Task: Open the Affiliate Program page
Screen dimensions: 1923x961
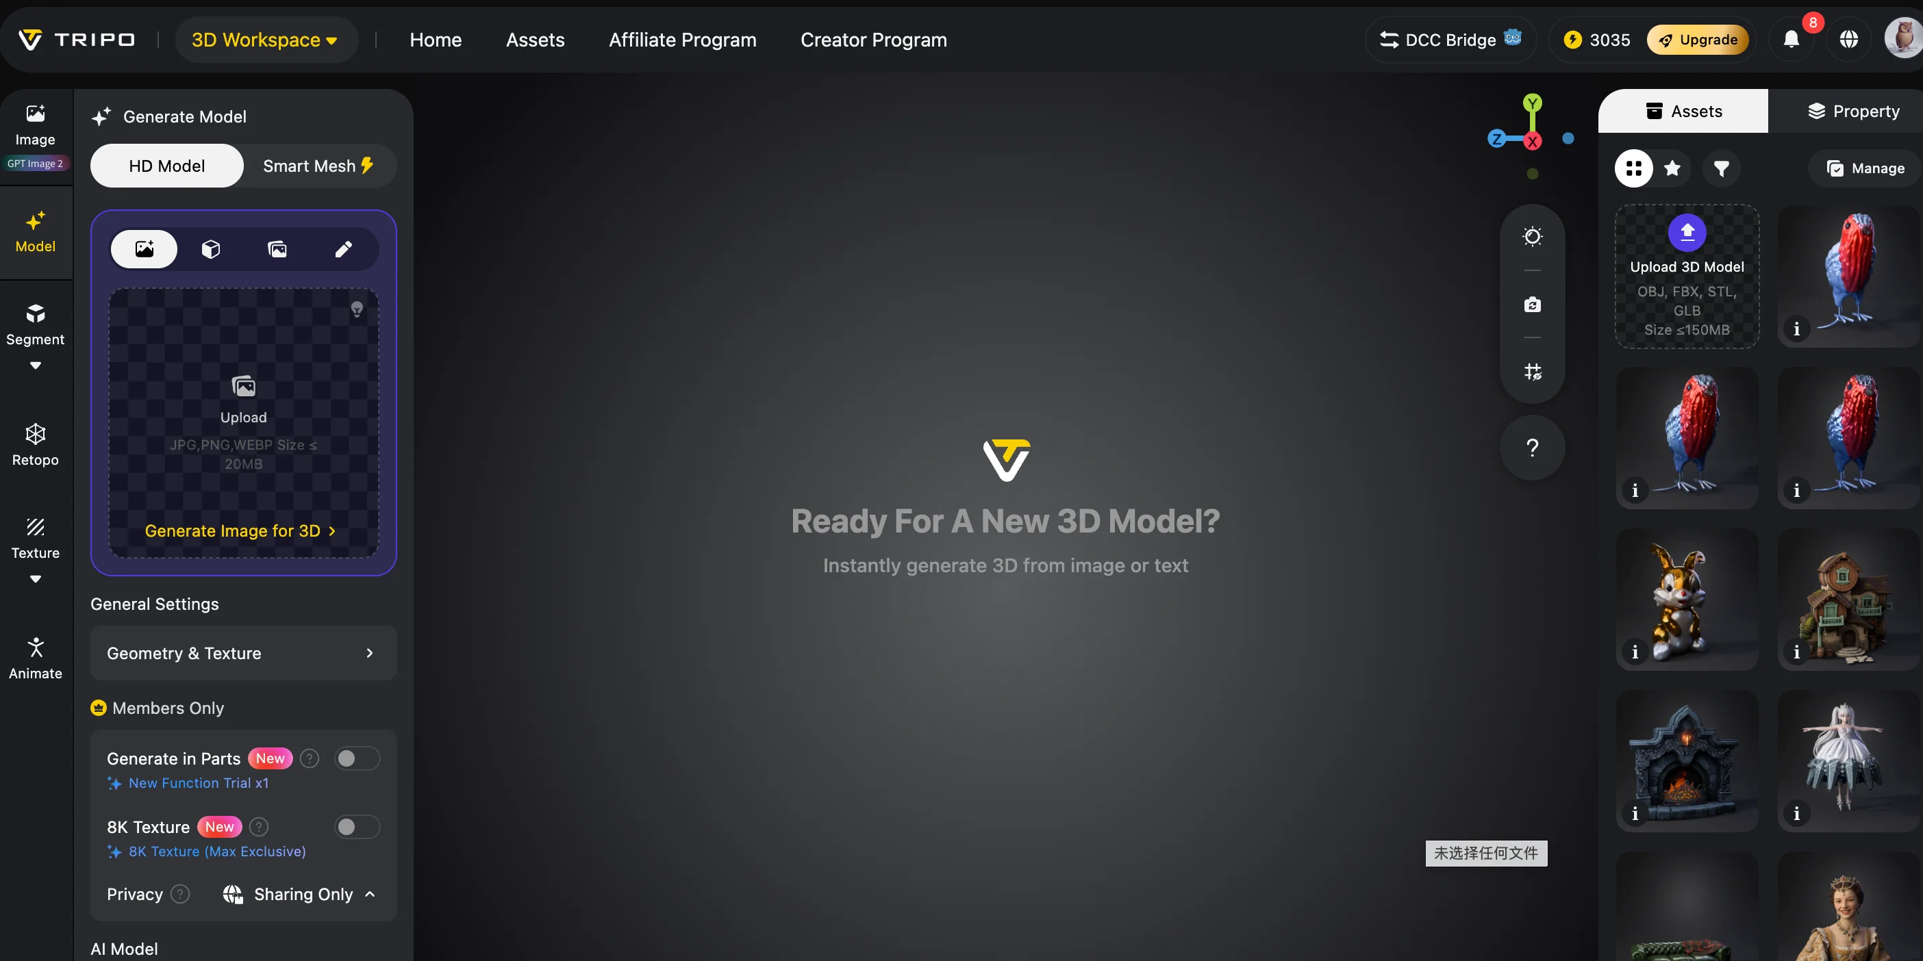Action: pos(682,40)
